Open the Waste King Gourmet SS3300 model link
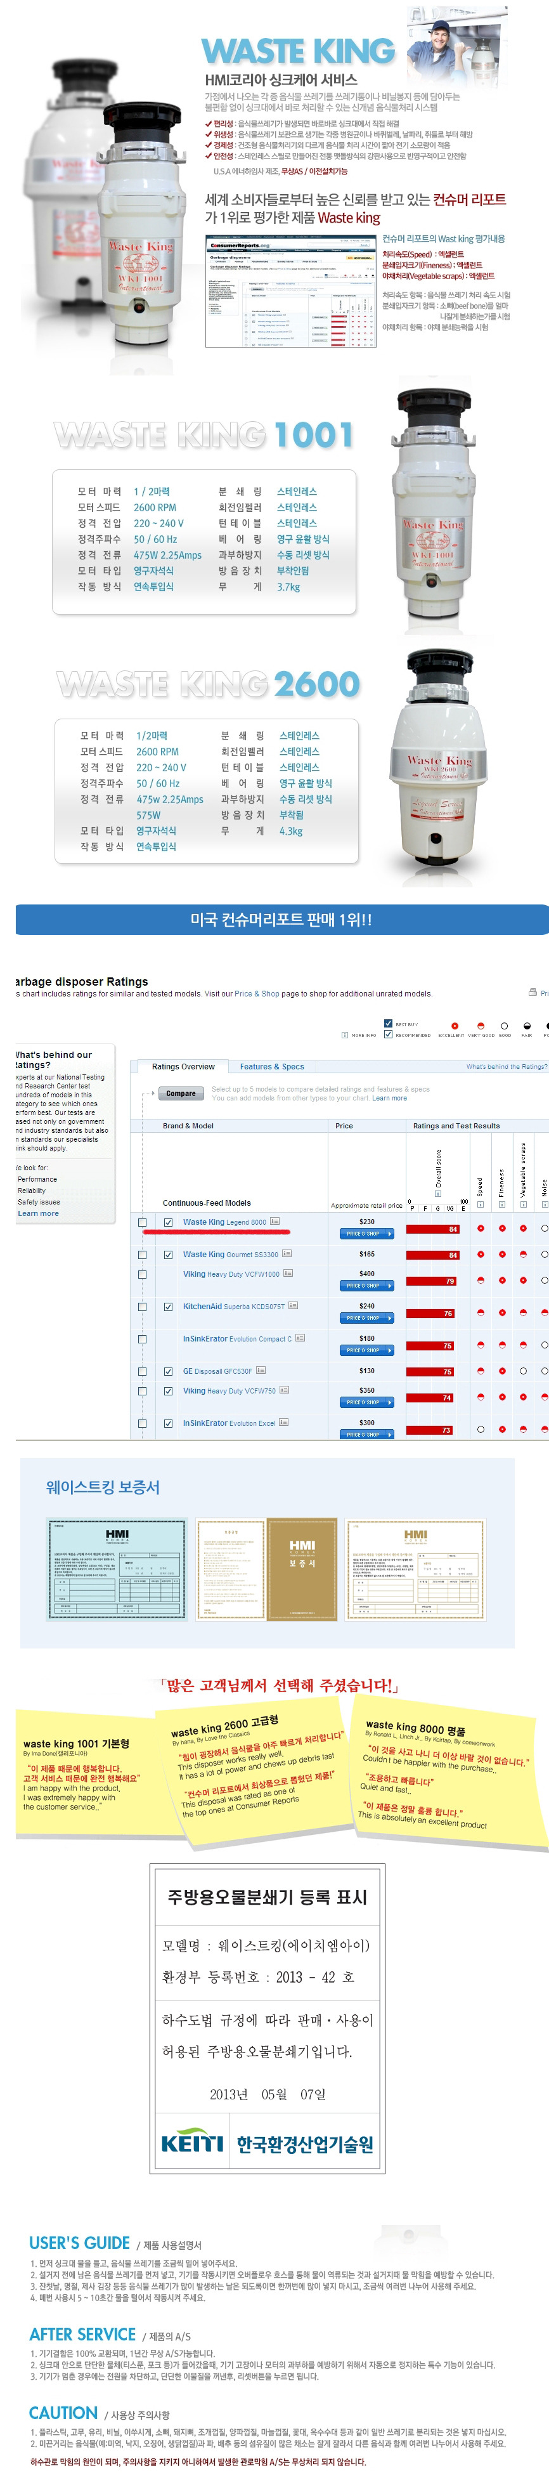The width and height of the screenshot is (549, 2473). pyautogui.click(x=230, y=1254)
